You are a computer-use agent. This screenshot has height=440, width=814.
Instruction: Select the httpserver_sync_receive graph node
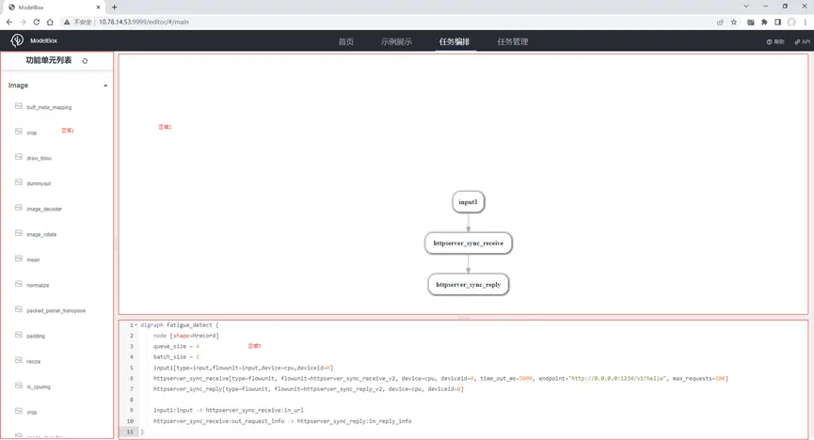coord(468,243)
